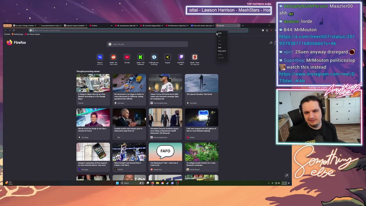Screen dimensions: 366x206
Task: Open the Clair Obscur Expedition bookmark
Action: click(33, 34)
